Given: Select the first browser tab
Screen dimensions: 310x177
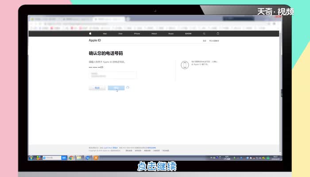Looking at the screenshot, I should point(45,19).
